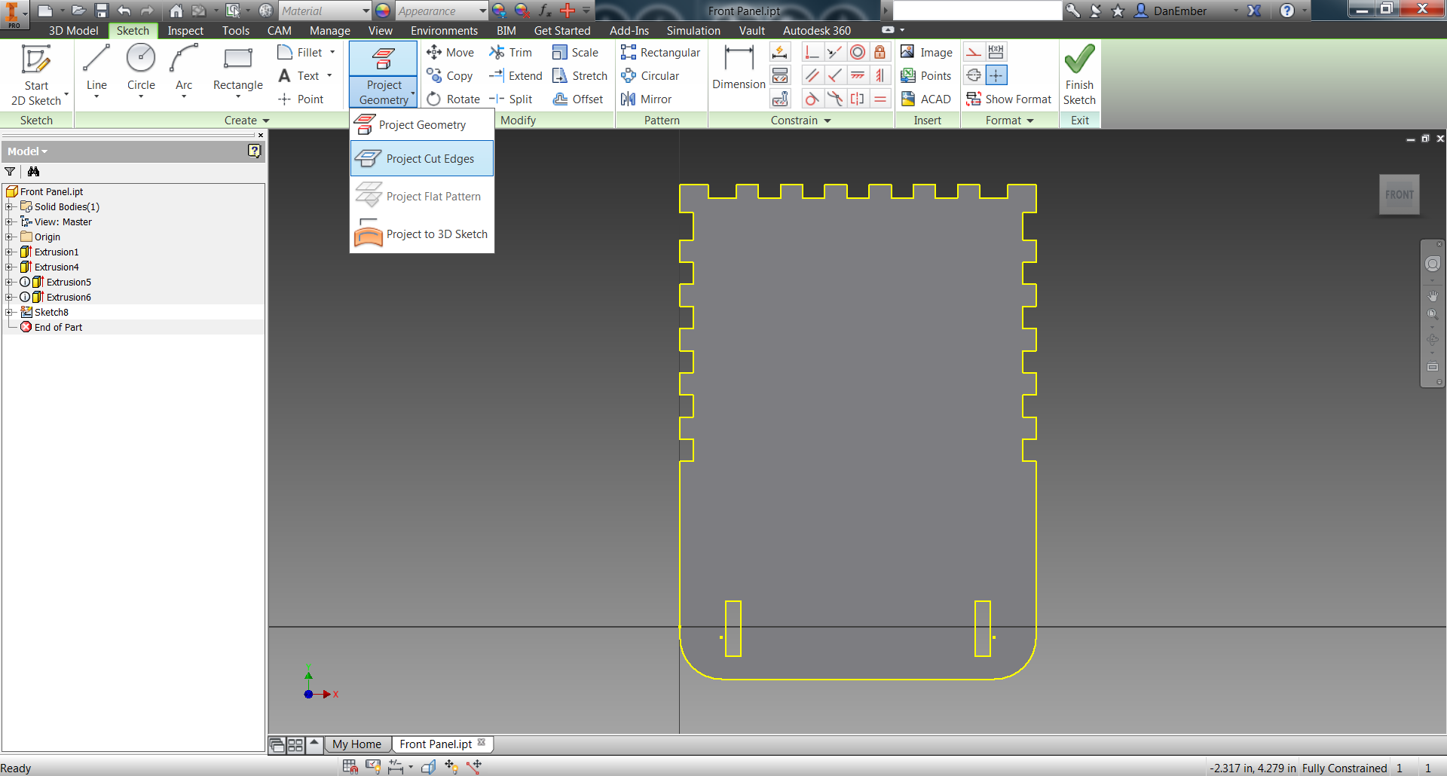Viewport: 1447px width, 776px height.
Task: Switch to the Inspect ribbon tab
Action: coord(185,31)
